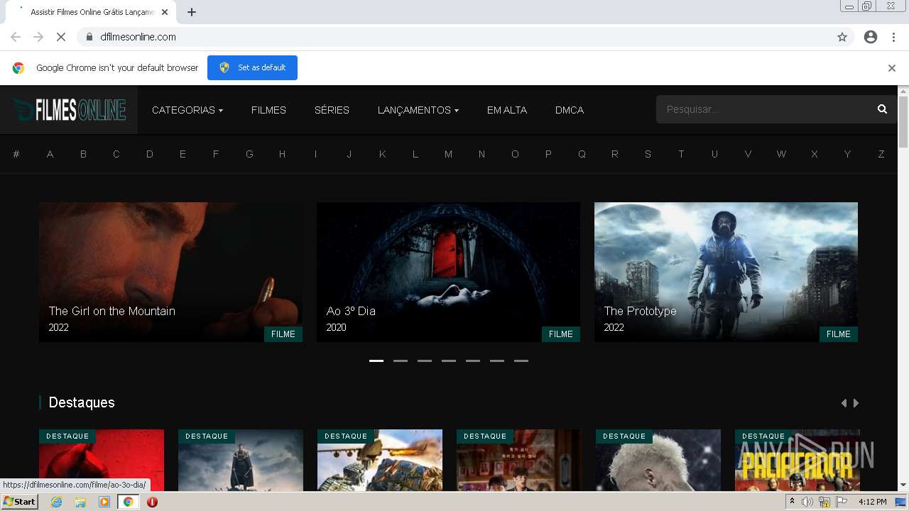Click the Chrome taskbar icon
909x511 pixels.
[129, 502]
